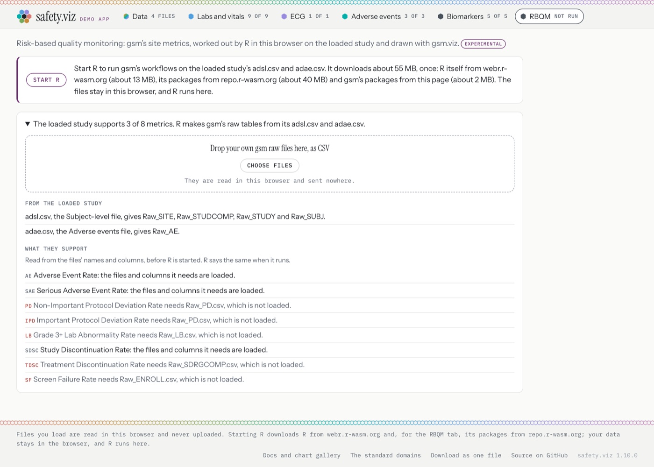Click the DEMO APP label

(x=94, y=19)
